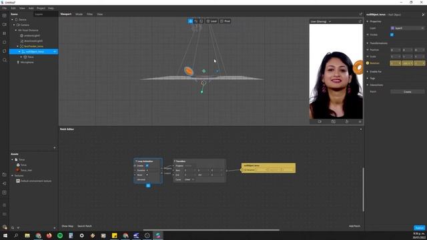Open the File menu
The width and height of the screenshot is (427, 240).
(x=5, y=8)
